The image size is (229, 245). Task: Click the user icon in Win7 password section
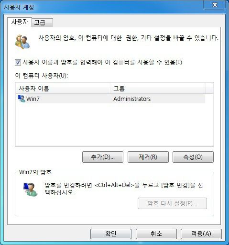click(x=30, y=189)
